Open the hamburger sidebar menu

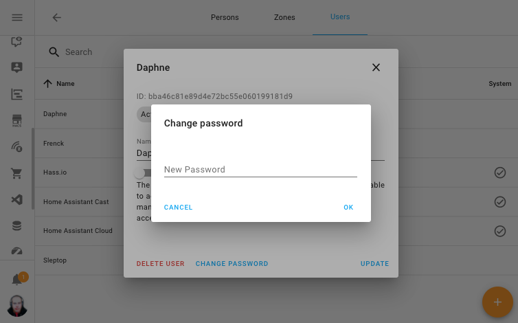click(x=17, y=17)
